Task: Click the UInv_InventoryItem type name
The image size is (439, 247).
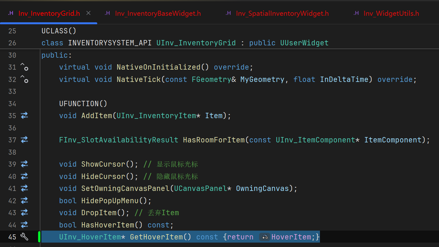Action: pos(156,116)
